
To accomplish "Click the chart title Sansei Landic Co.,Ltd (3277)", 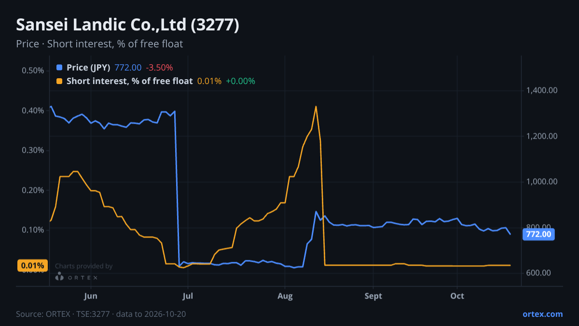I will pos(127,25).
